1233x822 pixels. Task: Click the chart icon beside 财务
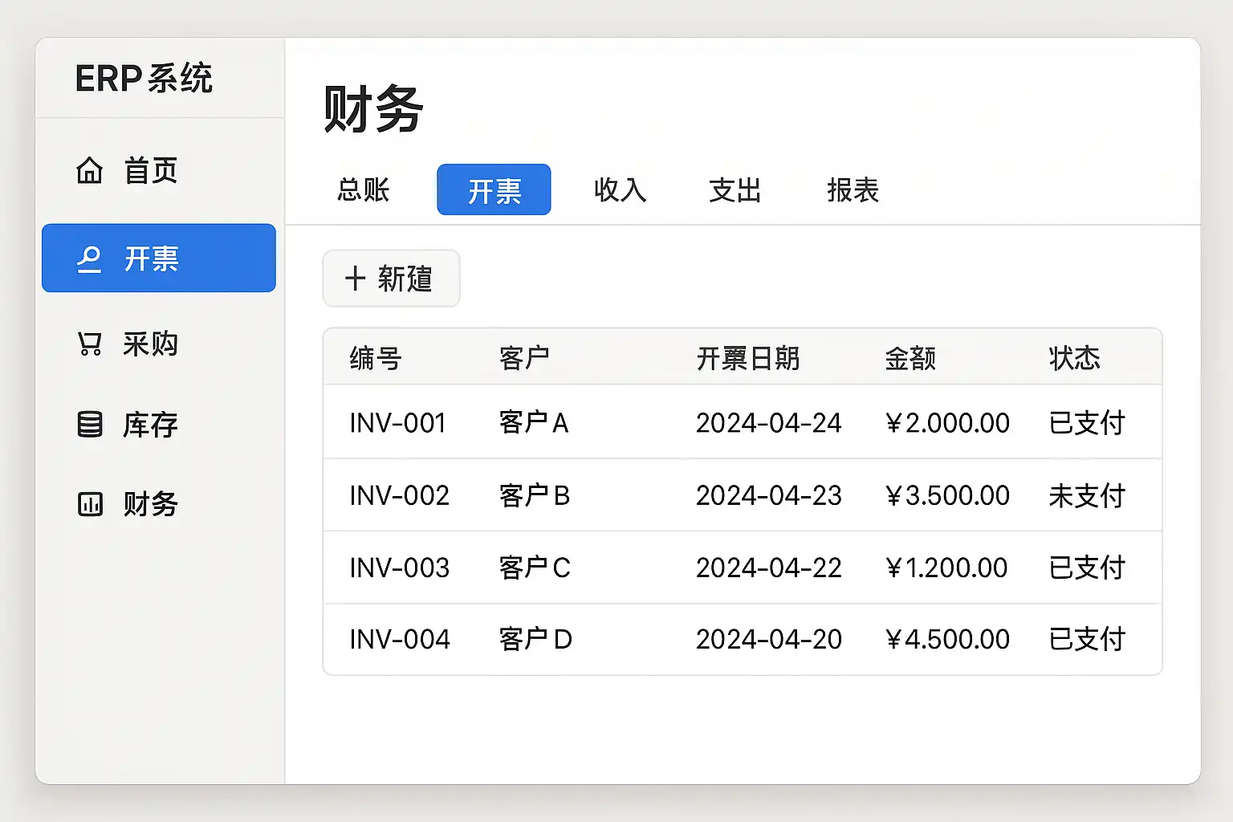point(89,504)
